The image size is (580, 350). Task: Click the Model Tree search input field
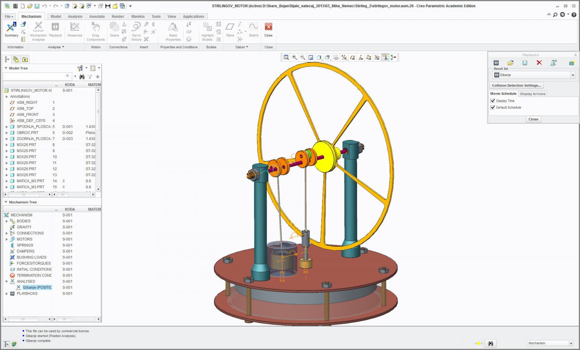click(x=34, y=76)
